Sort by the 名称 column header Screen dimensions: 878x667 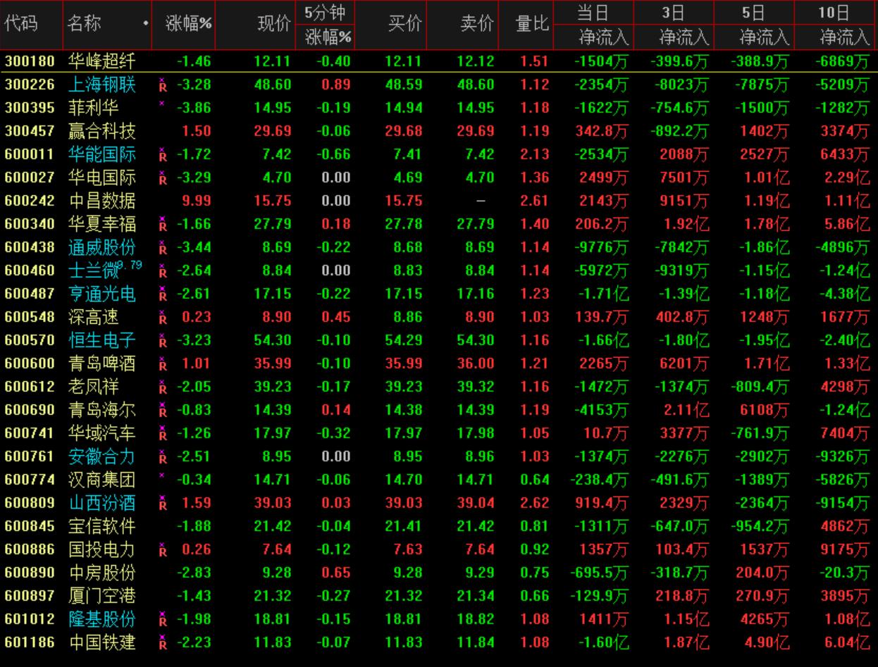[84, 24]
